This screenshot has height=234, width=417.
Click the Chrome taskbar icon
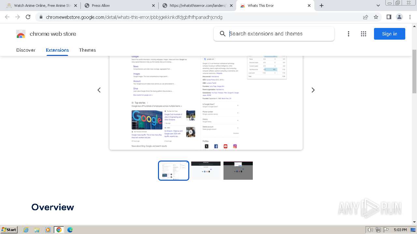pos(59,230)
